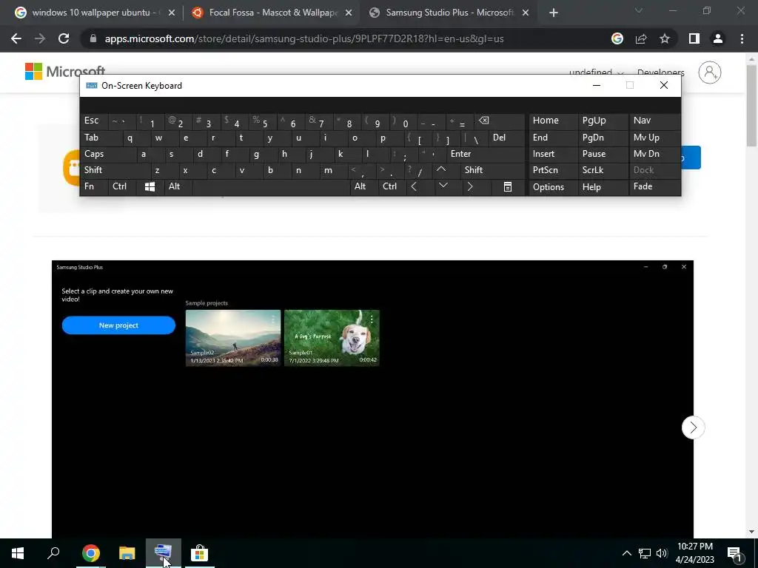
Task: Open the Chrome side panel icon
Action: click(694, 38)
